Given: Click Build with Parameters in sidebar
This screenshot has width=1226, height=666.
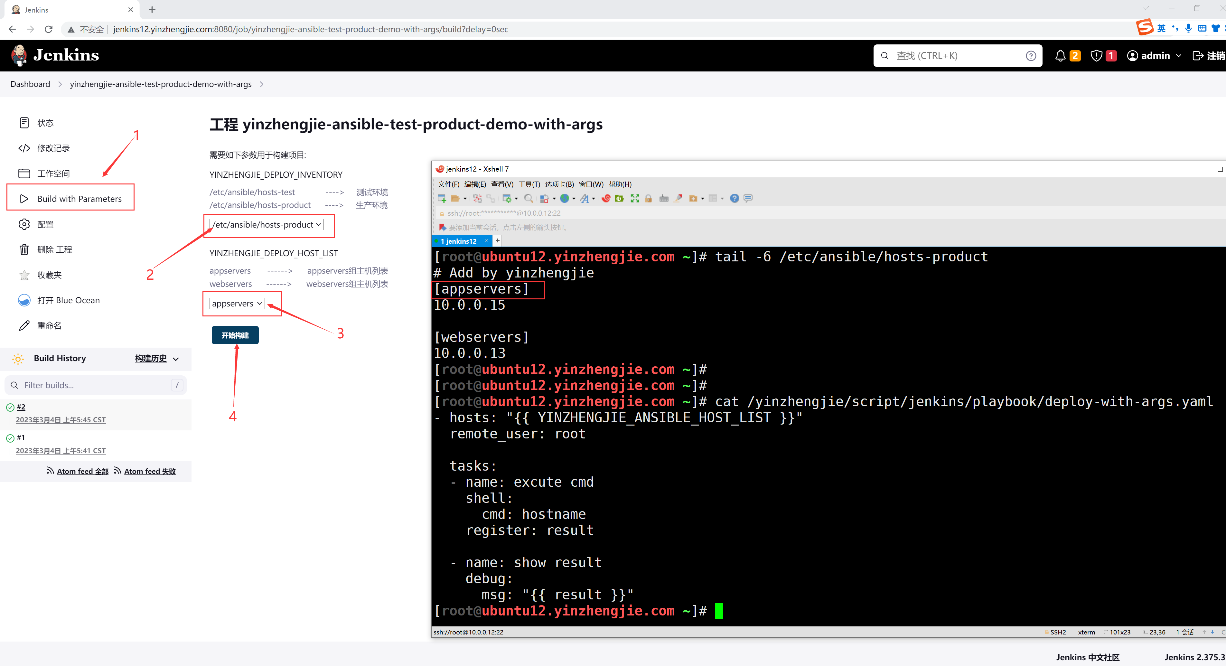Looking at the screenshot, I should click(x=80, y=199).
